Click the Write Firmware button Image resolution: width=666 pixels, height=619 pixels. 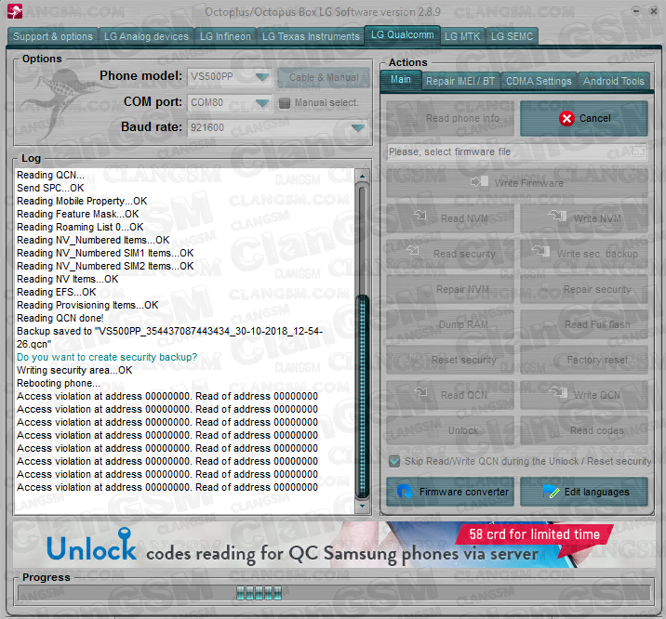pos(517,183)
